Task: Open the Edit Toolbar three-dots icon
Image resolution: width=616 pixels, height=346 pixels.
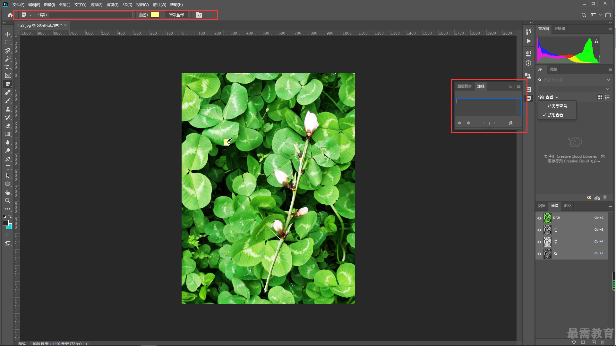Action: (8, 209)
